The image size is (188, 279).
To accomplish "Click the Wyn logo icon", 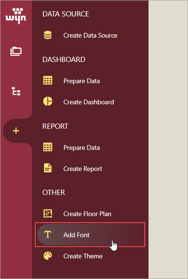I will (x=16, y=16).
